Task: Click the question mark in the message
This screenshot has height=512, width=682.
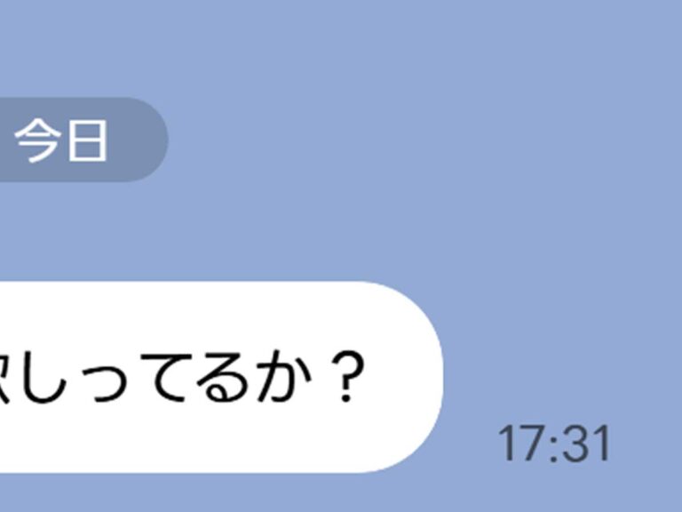Action: [x=347, y=377]
